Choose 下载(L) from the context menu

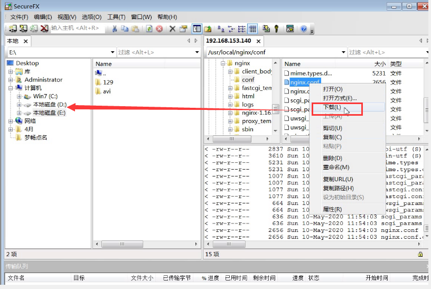click(348, 107)
